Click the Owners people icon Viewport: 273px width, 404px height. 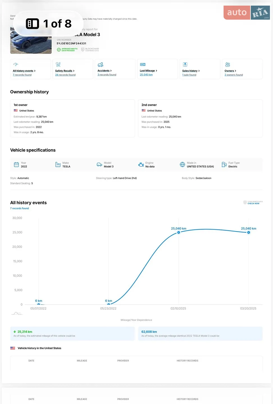coord(228,65)
